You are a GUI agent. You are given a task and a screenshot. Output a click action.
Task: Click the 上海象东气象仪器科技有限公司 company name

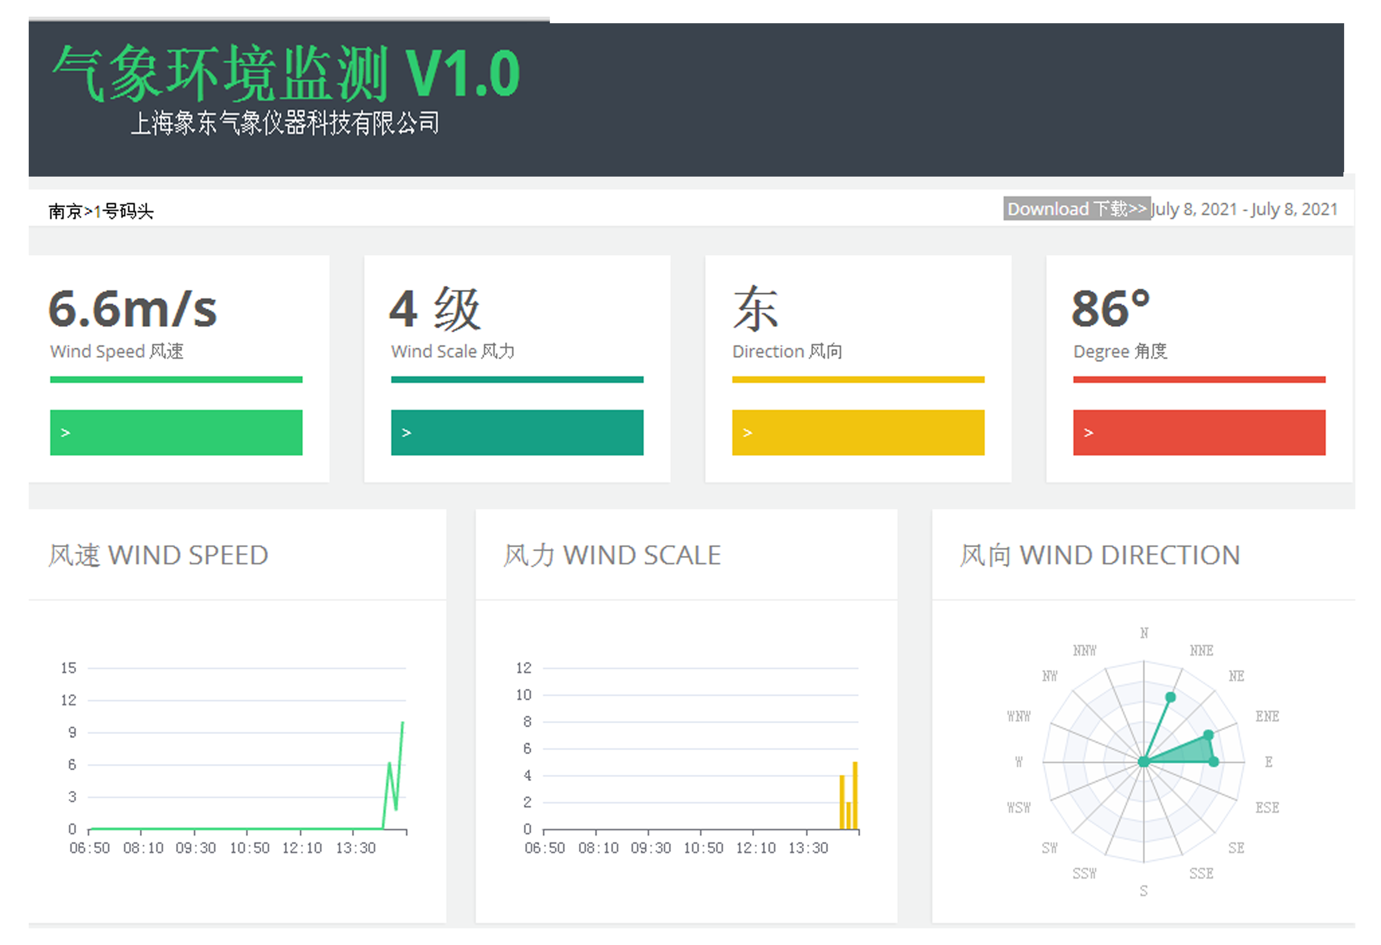pyautogui.click(x=285, y=123)
